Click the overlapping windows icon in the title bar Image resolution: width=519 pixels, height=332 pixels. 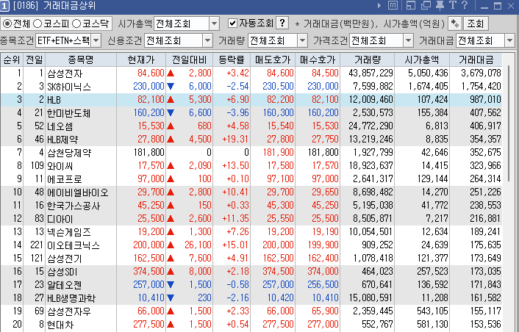[x=426, y=5]
